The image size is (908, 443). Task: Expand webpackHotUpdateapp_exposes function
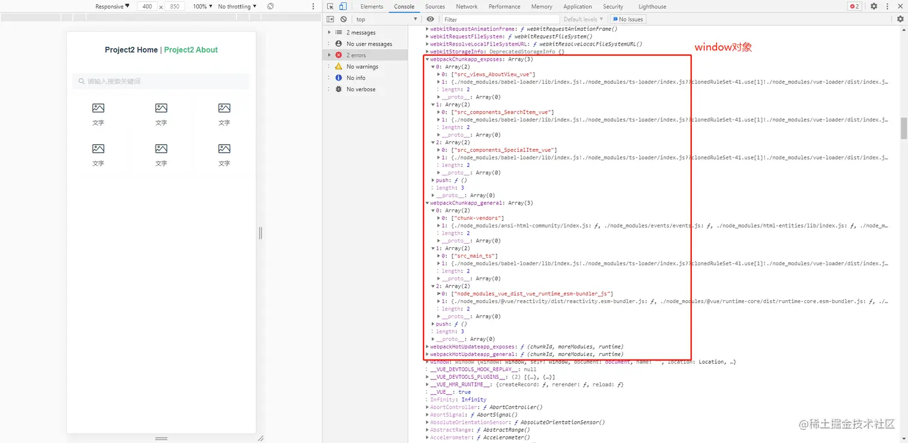pyautogui.click(x=428, y=346)
